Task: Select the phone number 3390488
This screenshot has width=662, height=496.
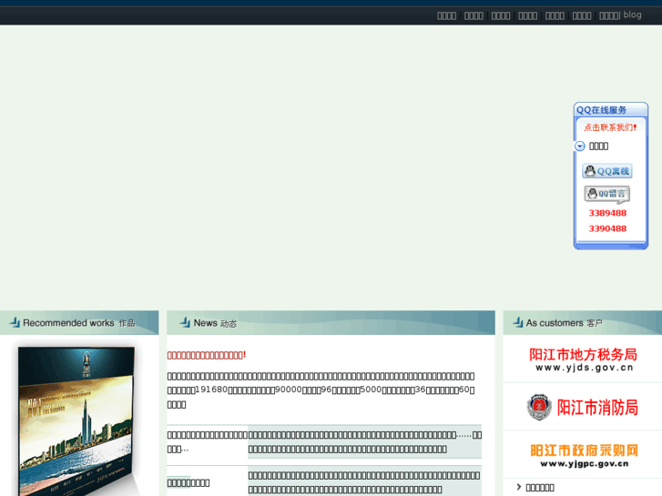Action: click(x=607, y=228)
